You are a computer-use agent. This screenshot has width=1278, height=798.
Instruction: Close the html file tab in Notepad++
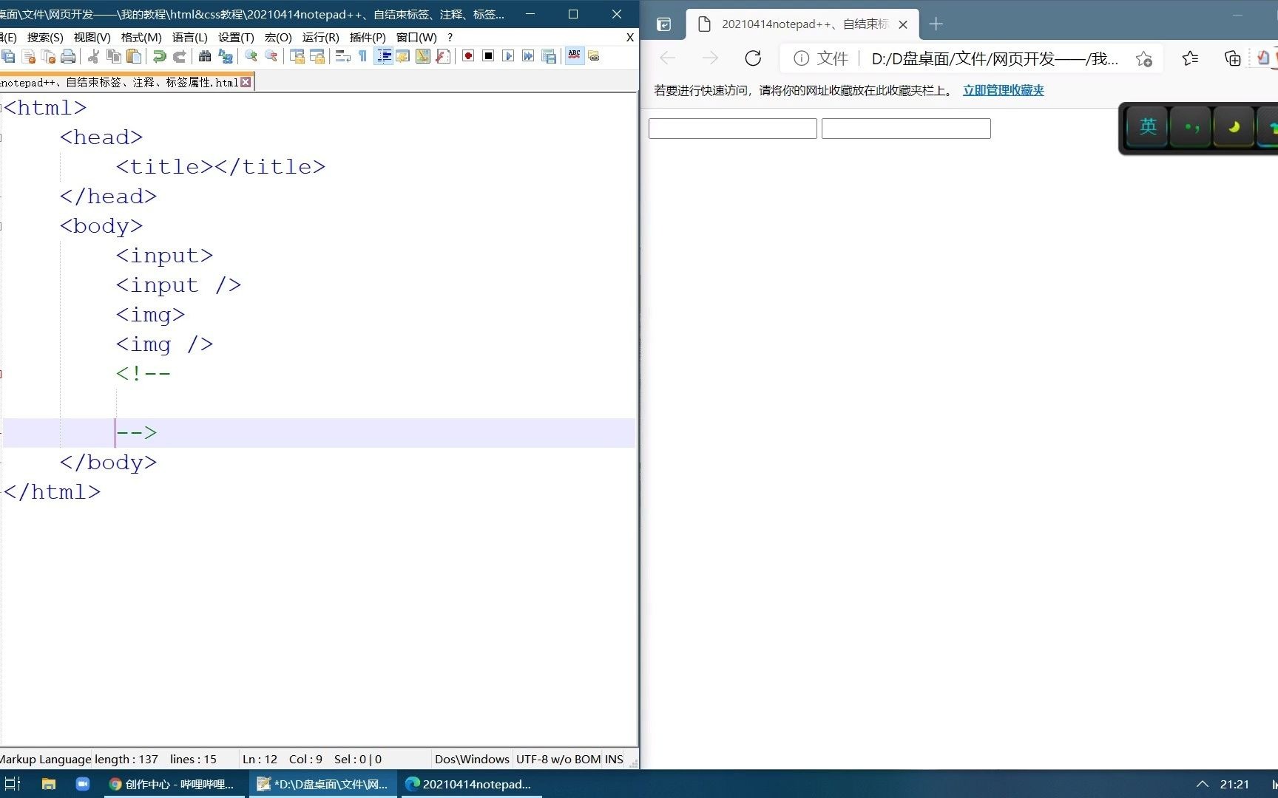pyautogui.click(x=246, y=82)
